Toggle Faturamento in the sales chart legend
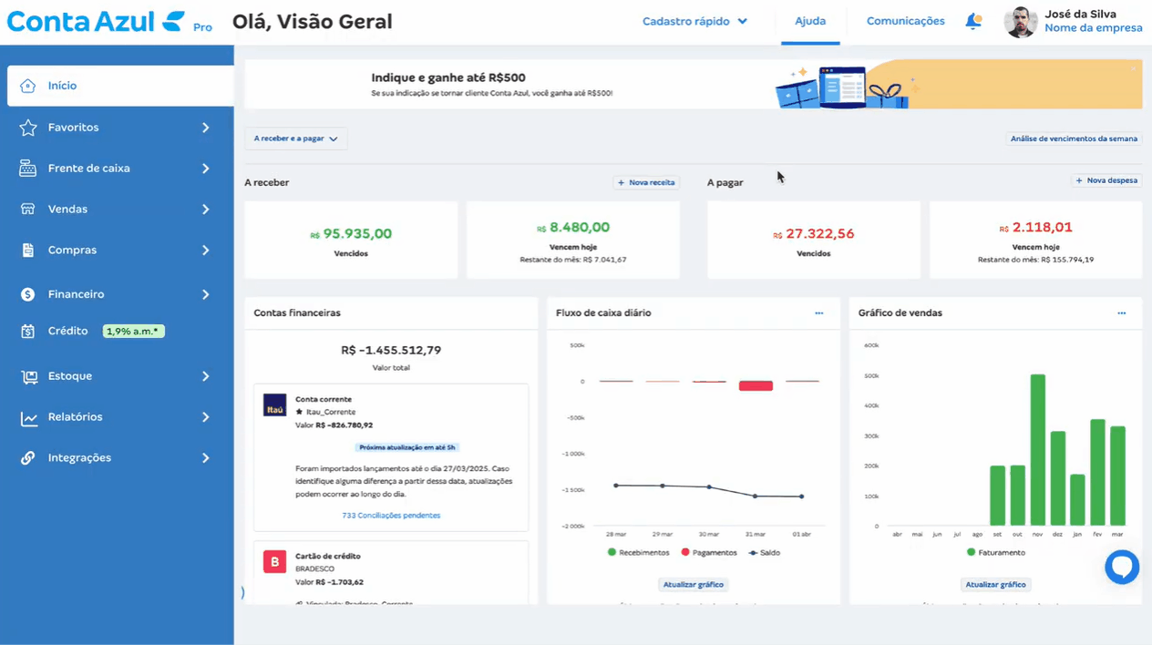The width and height of the screenshot is (1152, 645). 995,551
